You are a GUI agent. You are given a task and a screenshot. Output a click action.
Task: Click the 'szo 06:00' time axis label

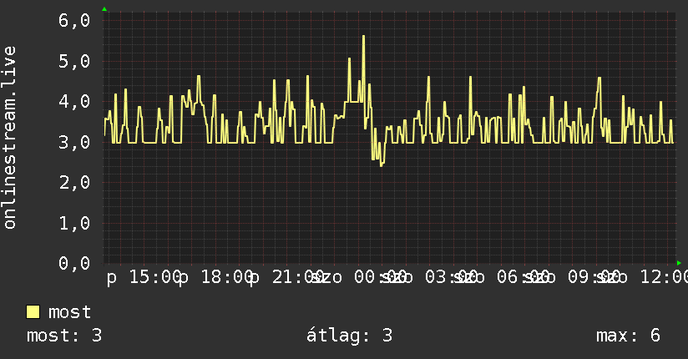pos(500,277)
